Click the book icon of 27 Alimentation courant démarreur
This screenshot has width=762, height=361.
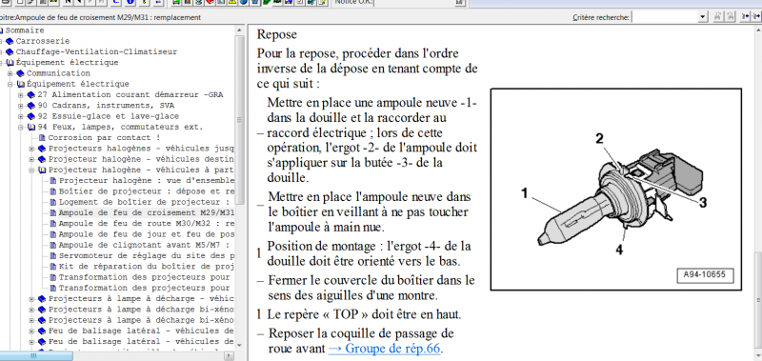[x=31, y=94]
